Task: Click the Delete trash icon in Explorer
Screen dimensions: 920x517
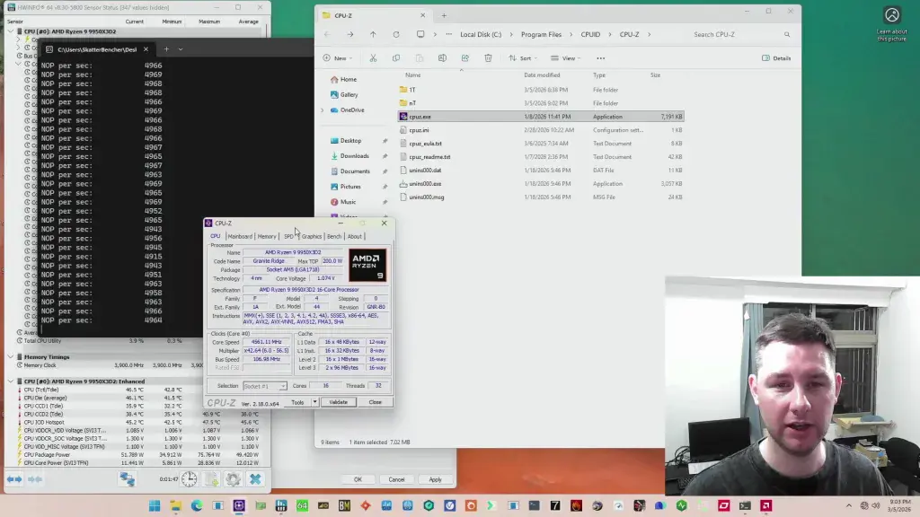Action: point(488,57)
